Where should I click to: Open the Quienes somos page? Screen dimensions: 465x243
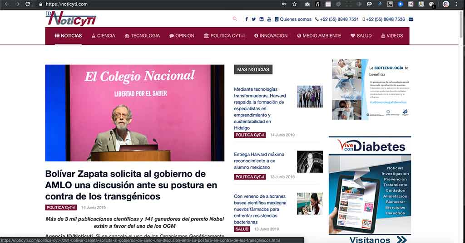(293, 19)
